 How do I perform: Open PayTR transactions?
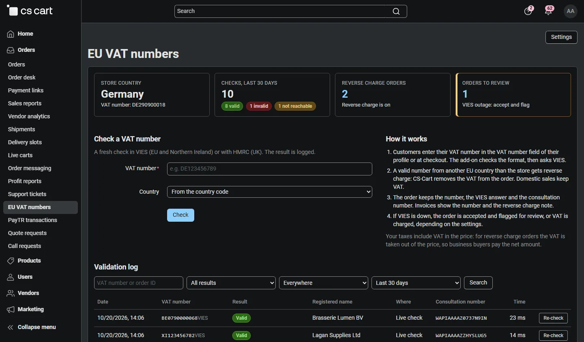coord(32,220)
